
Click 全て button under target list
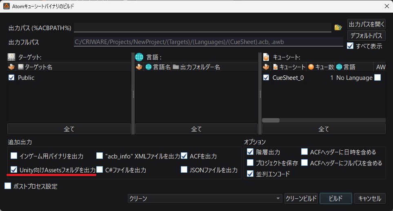tap(69, 129)
